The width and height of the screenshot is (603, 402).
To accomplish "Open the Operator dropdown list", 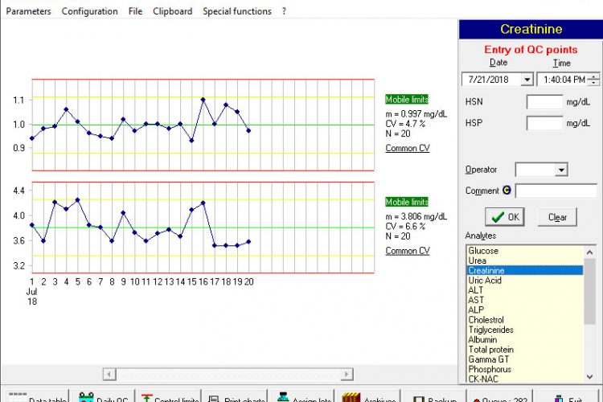I will coord(560,170).
